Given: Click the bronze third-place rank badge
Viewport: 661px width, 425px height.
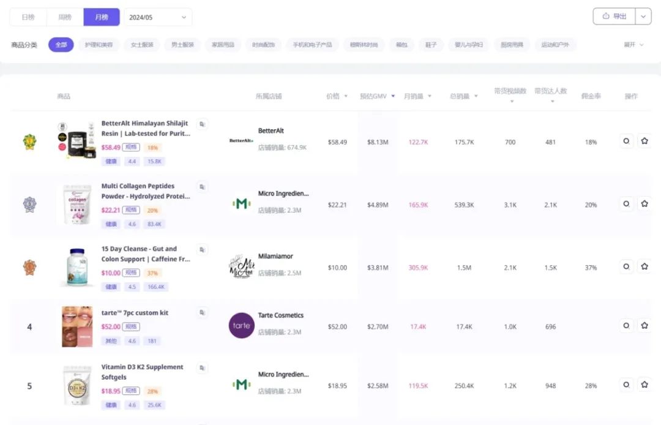Looking at the screenshot, I should click(29, 268).
